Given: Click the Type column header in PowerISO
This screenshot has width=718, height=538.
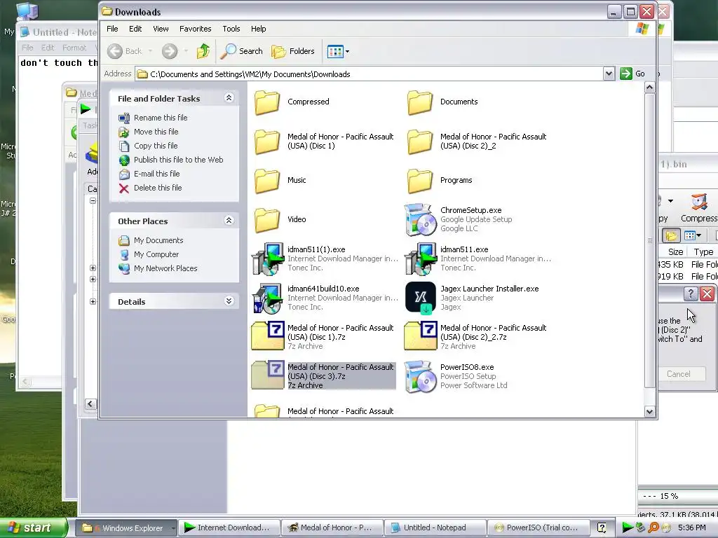Looking at the screenshot, I should pos(703,251).
